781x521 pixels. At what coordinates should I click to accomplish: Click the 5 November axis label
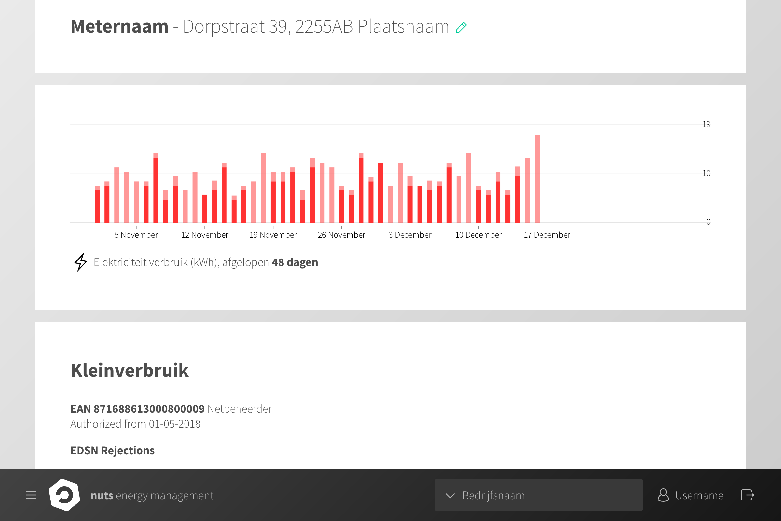tap(136, 235)
